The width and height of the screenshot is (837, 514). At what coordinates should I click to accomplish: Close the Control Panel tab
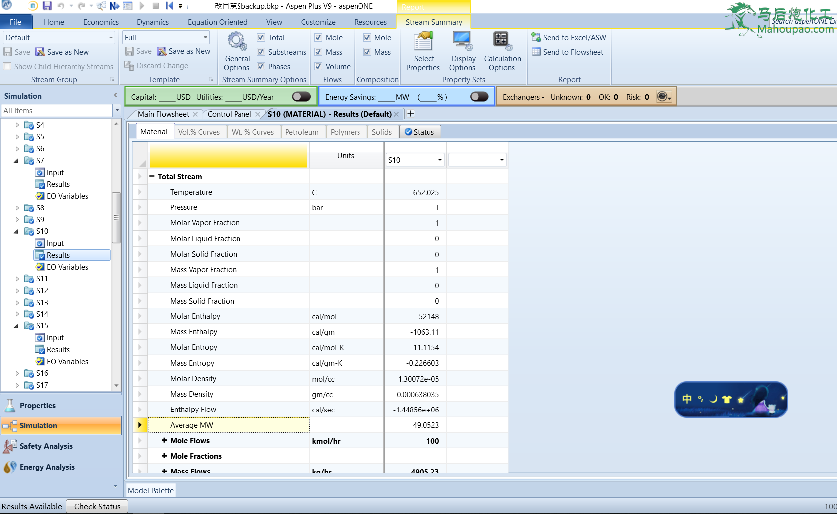[x=258, y=114]
